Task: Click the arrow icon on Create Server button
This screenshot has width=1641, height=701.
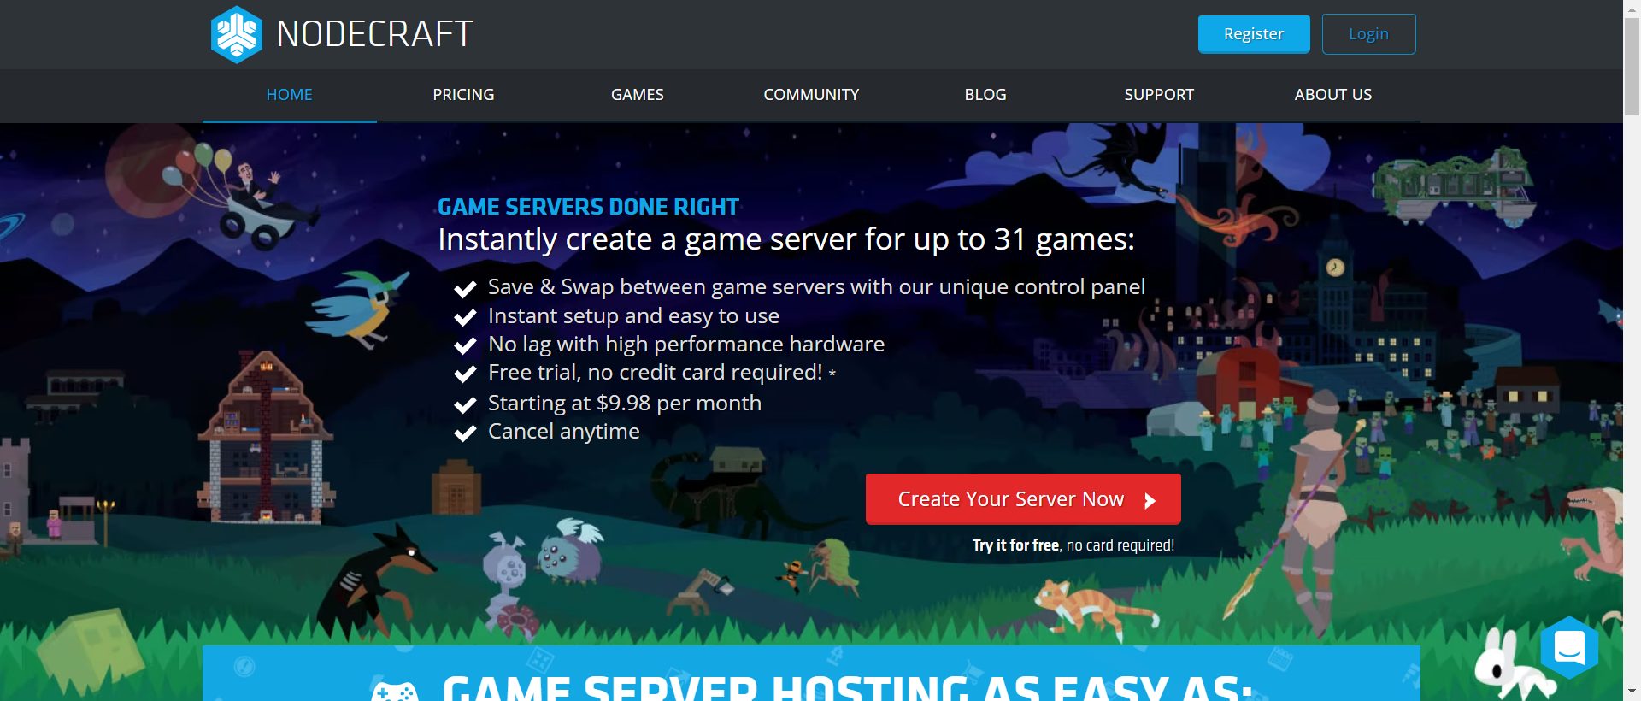Action: 1150,501
